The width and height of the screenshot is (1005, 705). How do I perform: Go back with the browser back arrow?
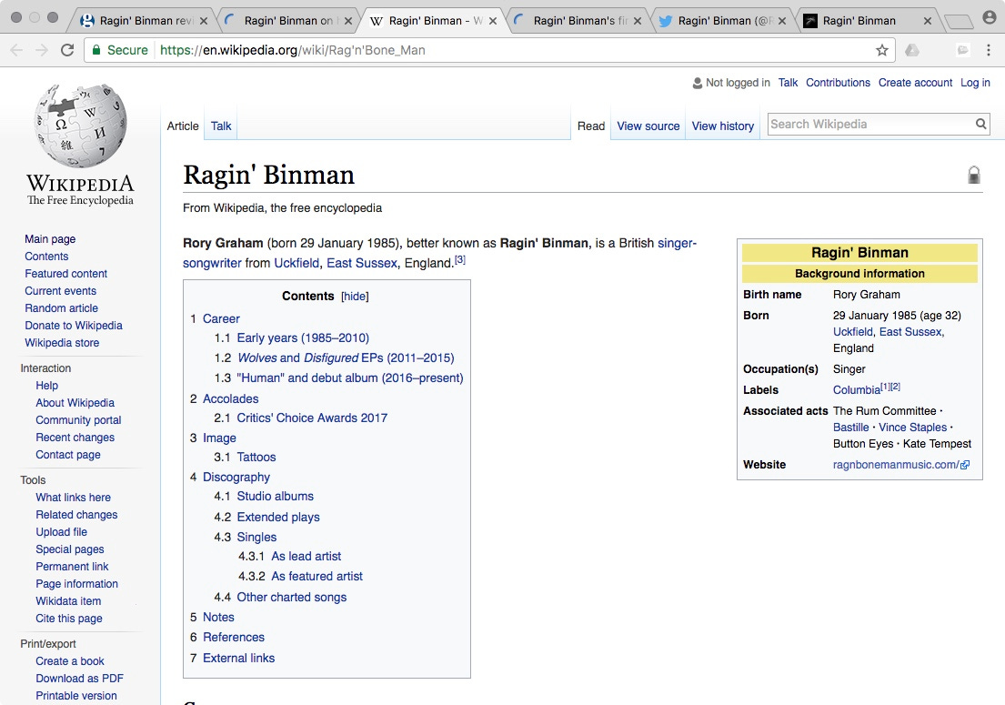16,50
